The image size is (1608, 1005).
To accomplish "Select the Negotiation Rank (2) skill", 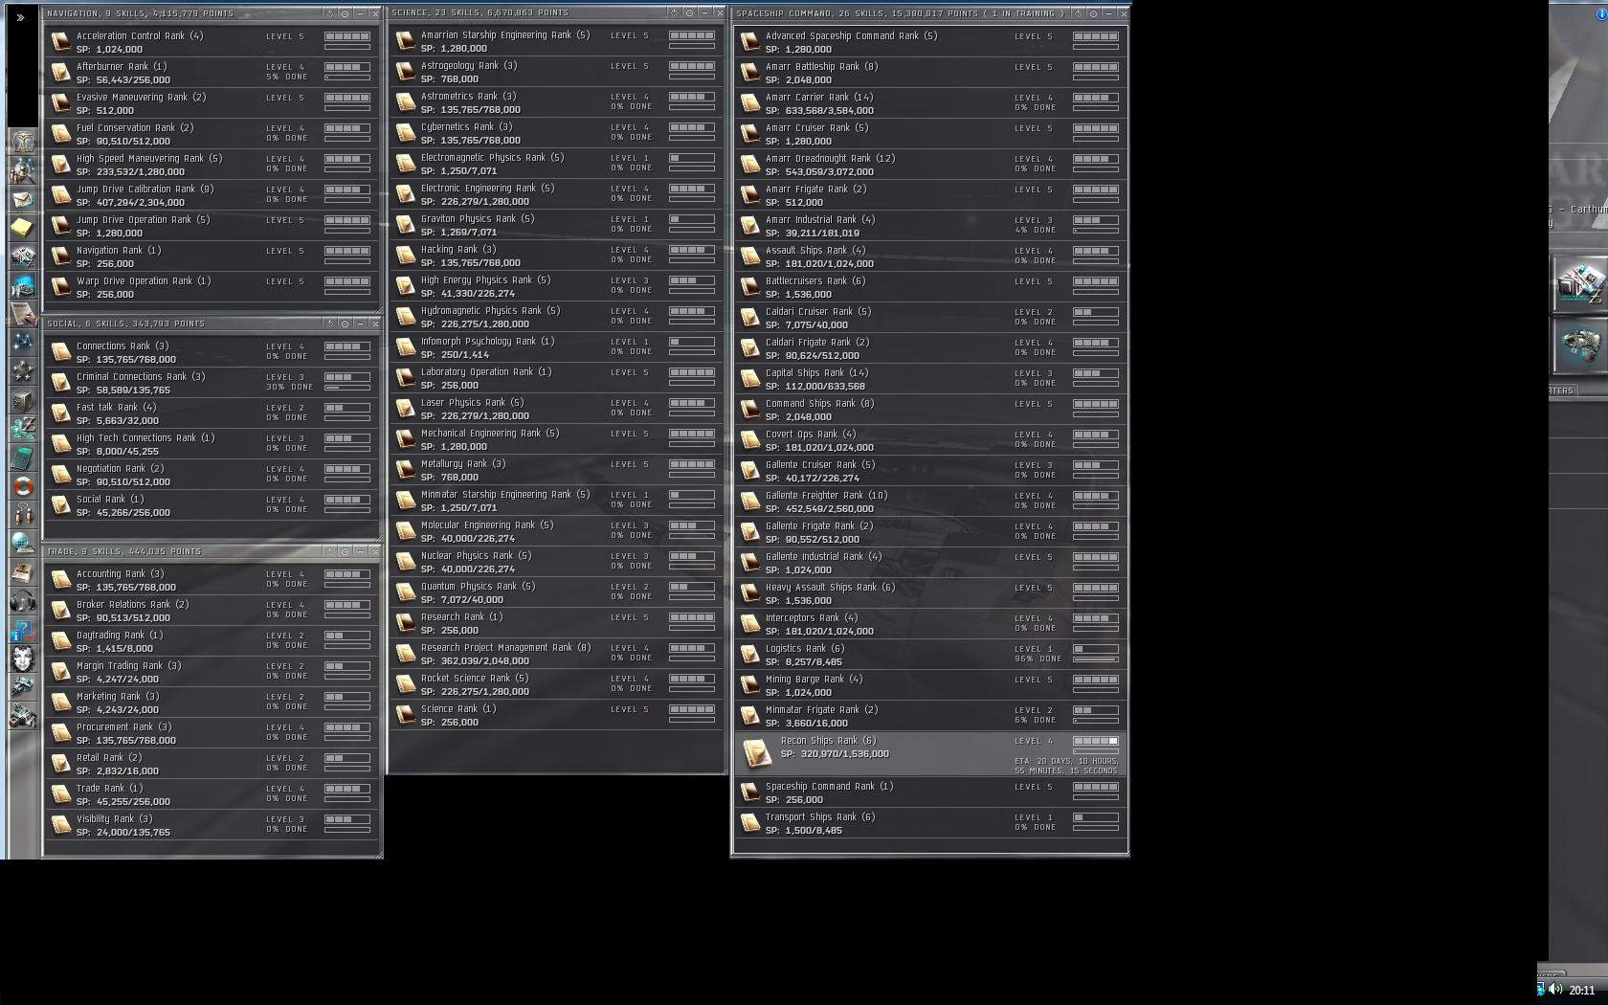I will (212, 475).
